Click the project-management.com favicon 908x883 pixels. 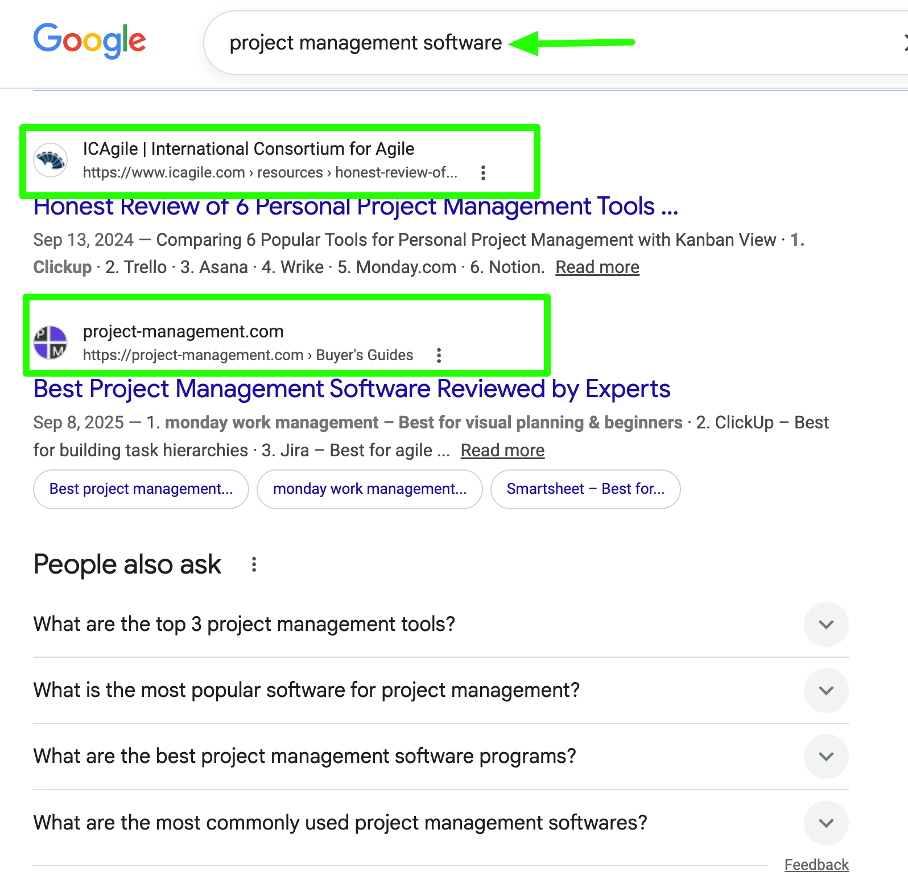51,343
